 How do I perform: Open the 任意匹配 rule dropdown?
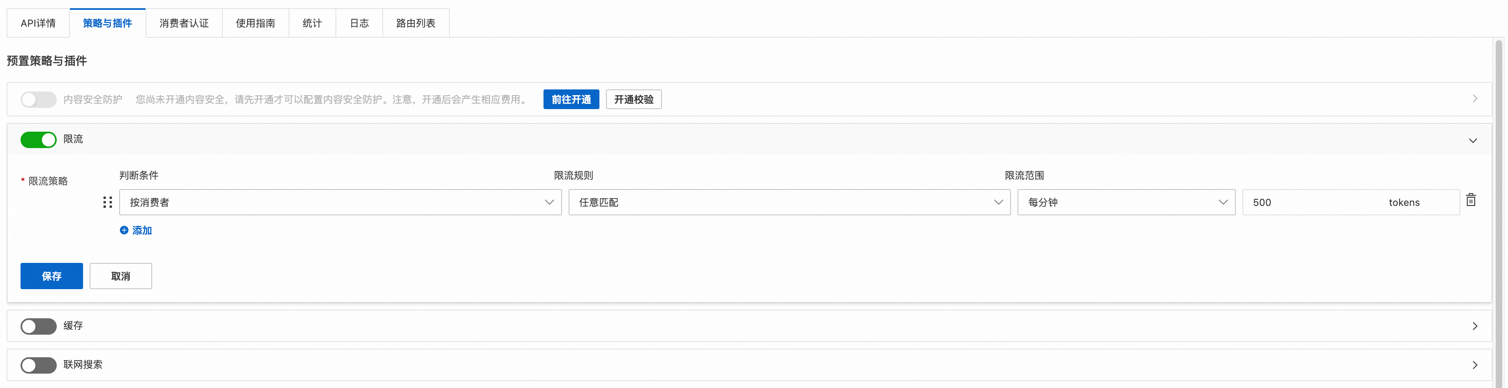pyautogui.click(x=789, y=202)
